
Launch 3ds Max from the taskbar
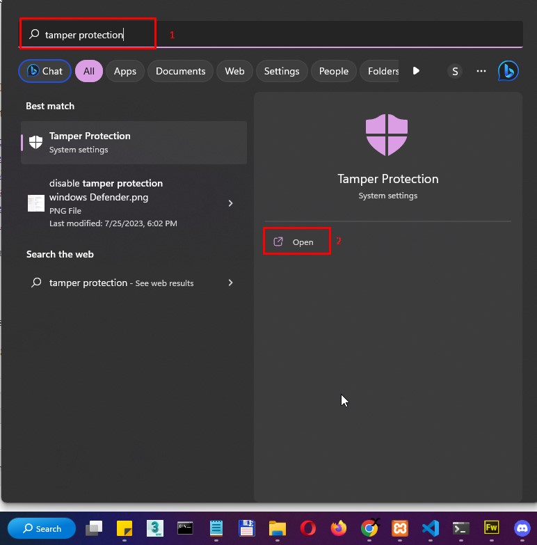pyautogui.click(x=155, y=528)
